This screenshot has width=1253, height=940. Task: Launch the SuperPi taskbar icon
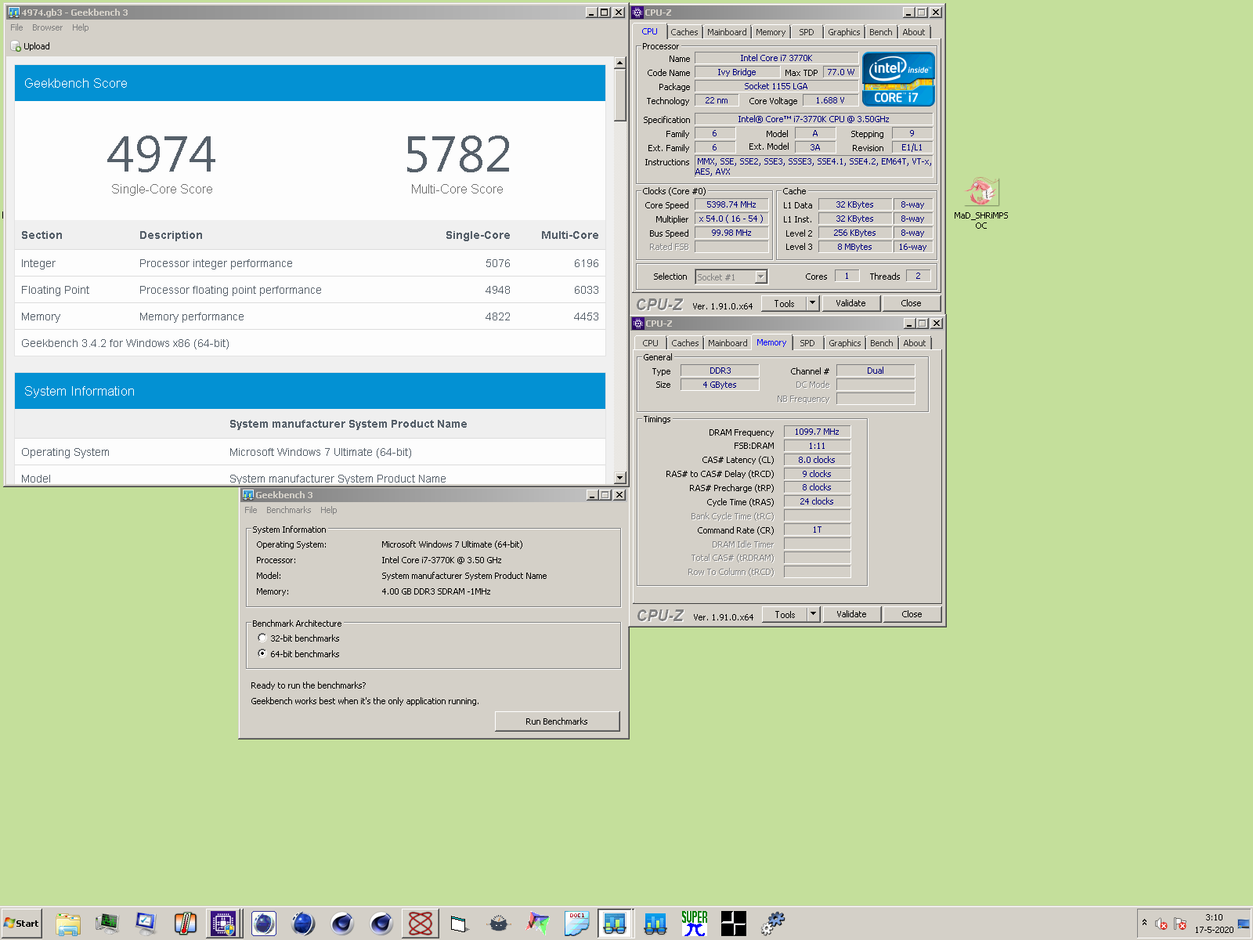(x=695, y=924)
